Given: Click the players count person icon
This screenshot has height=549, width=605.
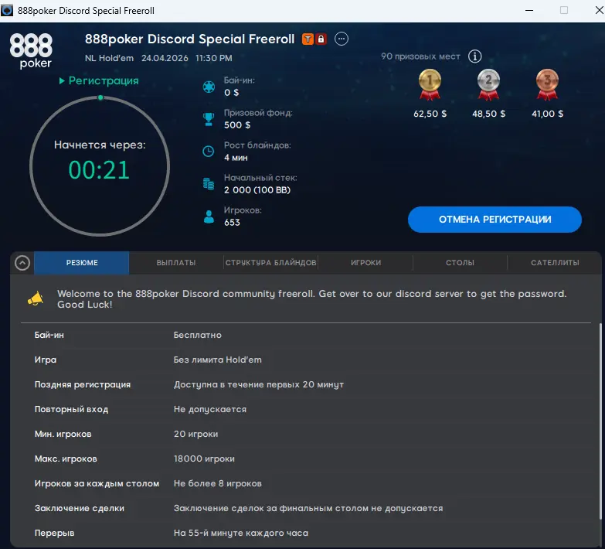Looking at the screenshot, I should click(209, 217).
